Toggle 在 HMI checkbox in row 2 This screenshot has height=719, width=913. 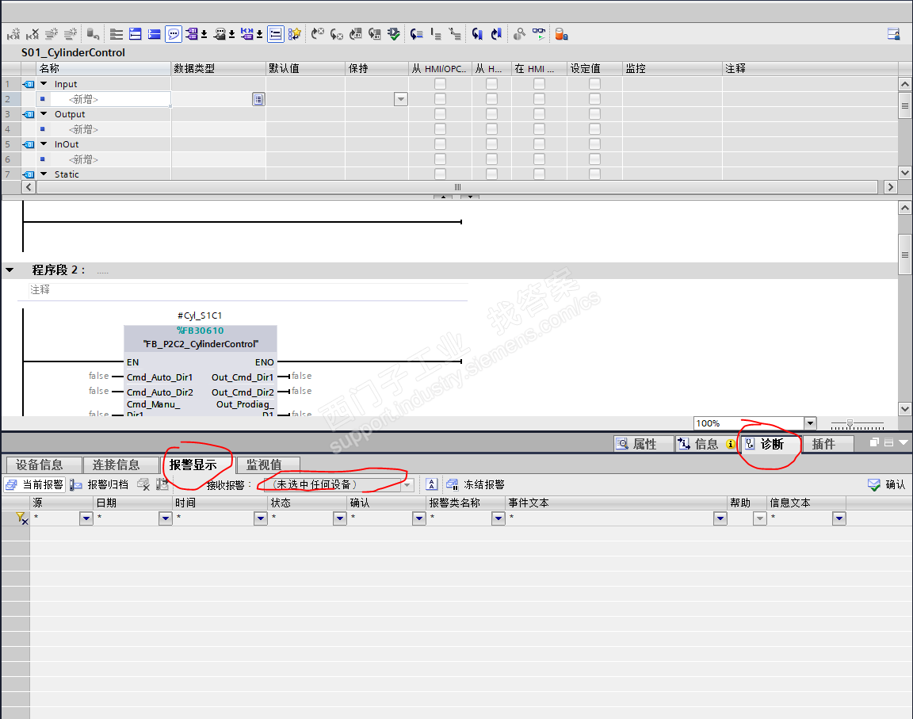click(539, 99)
